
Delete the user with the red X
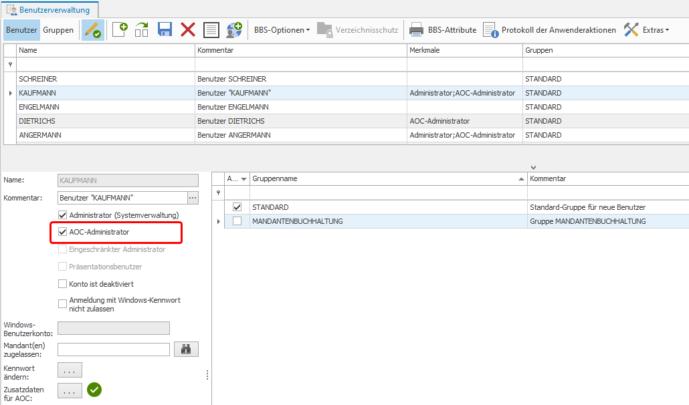click(188, 30)
